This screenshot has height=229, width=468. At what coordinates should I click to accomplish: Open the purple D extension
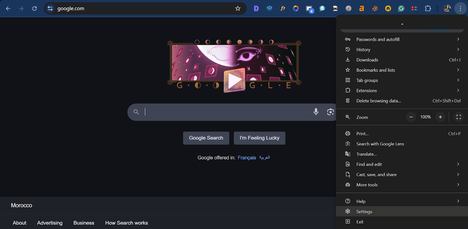[x=256, y=8]
